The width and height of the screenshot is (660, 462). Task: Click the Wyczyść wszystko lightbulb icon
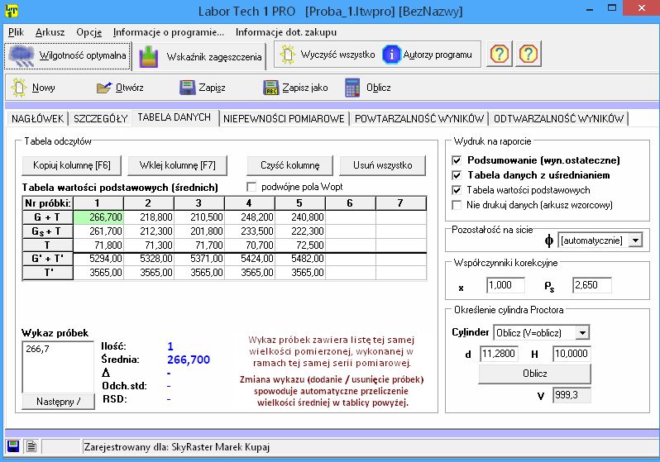[x=288, y=55]
